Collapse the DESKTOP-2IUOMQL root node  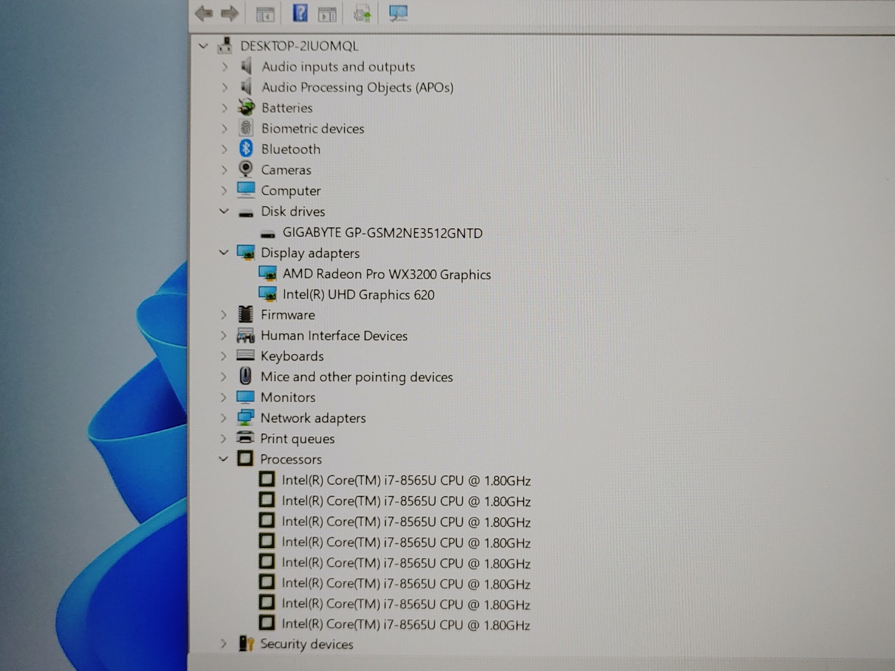coord(203,46)
